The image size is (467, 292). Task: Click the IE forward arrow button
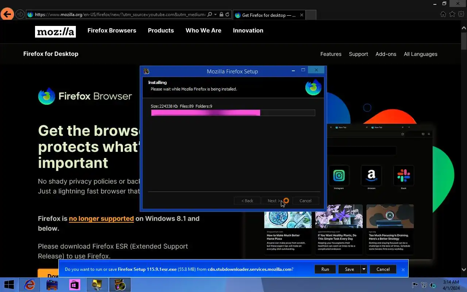coord(20,15)
